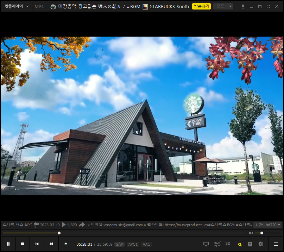Viewport: 284px width, 252px height.
Task: Click the video display area
Action: [142, 116]
